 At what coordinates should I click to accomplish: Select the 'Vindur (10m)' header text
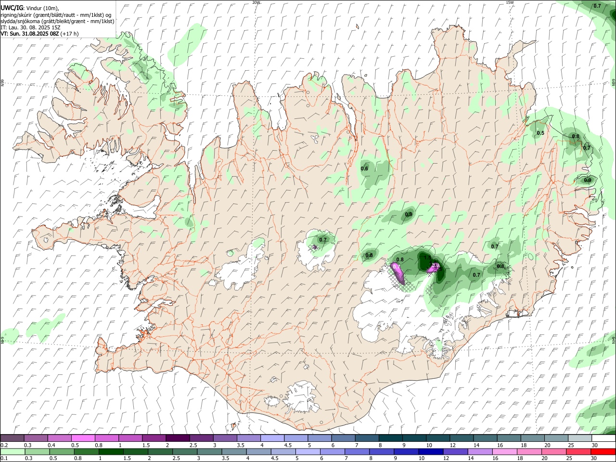[42, 8]
